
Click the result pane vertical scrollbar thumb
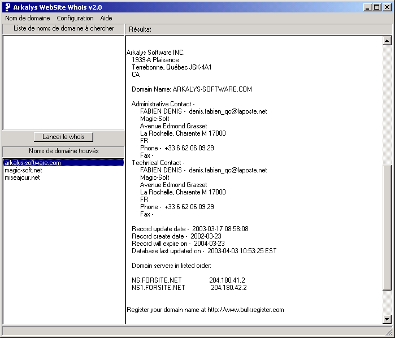click(x=387, y=228)
